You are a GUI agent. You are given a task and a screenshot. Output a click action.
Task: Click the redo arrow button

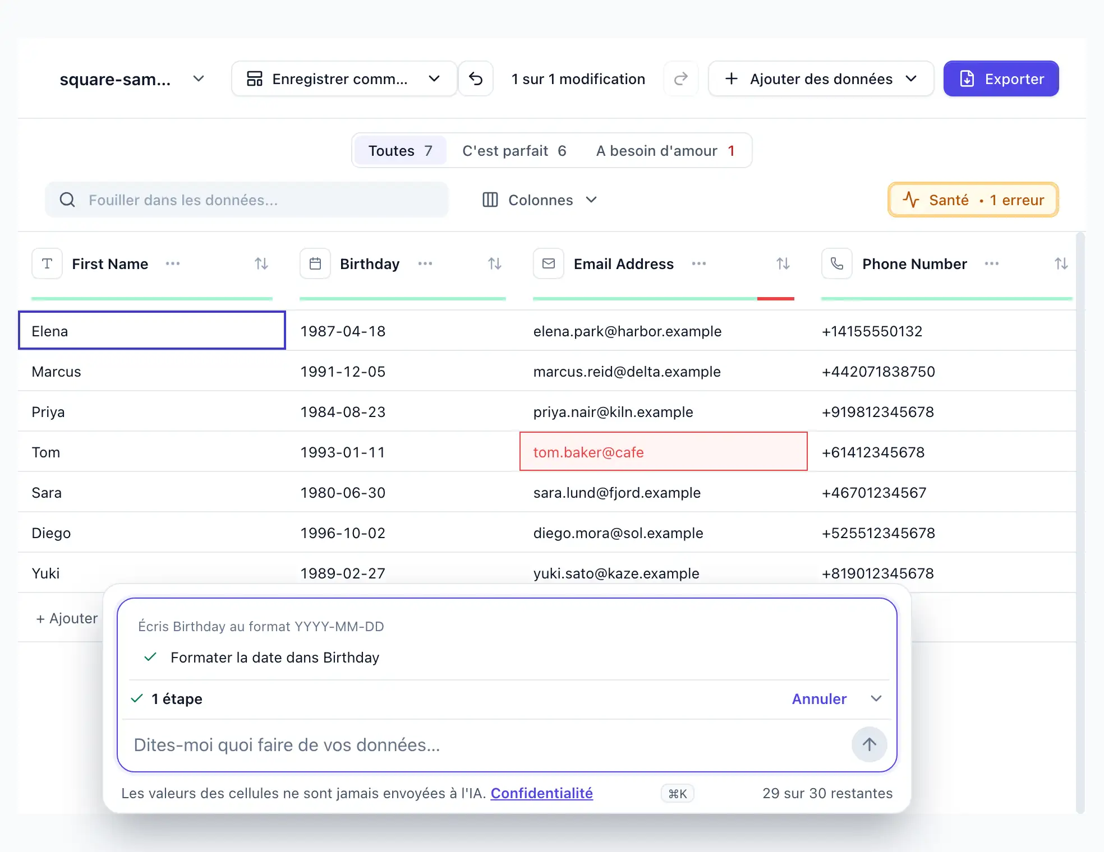tap(680, 79)
